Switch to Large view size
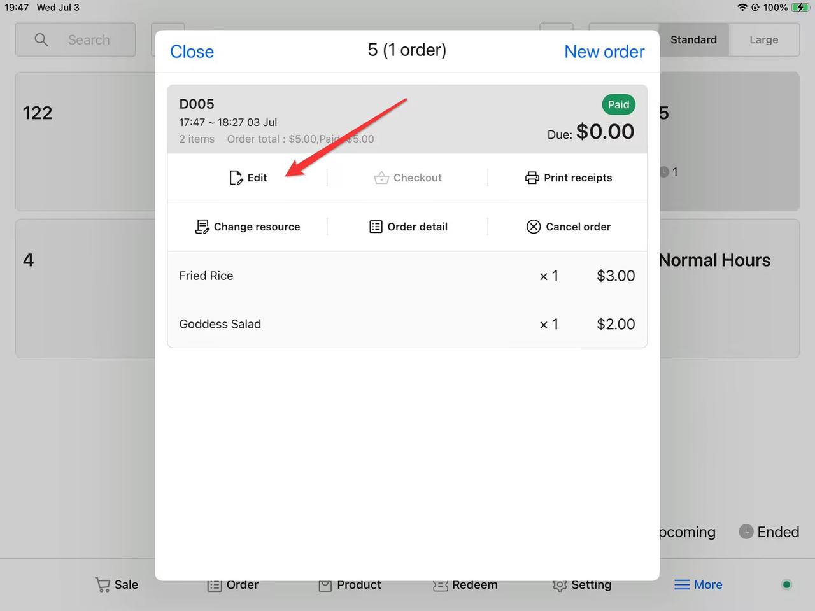This screenshot has height=611, width=815. [763, 39]
